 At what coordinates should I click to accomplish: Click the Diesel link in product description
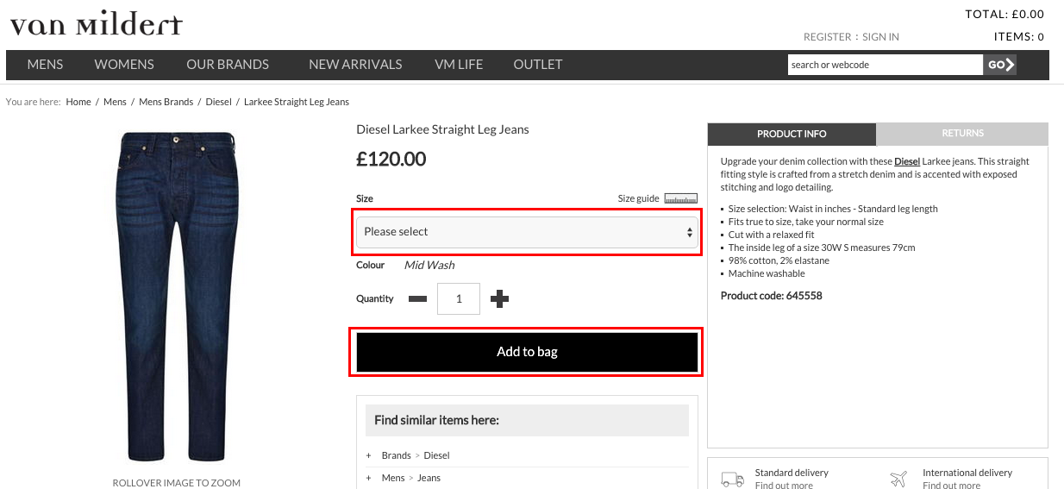[907, 161]
